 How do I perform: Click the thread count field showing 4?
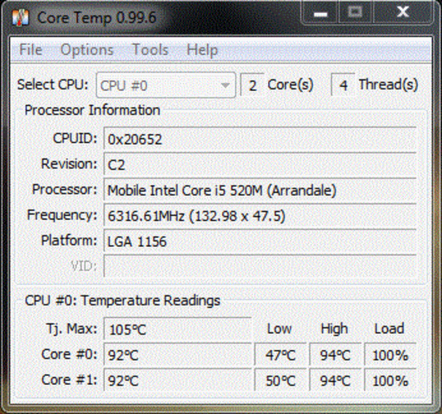pos(343,85)
